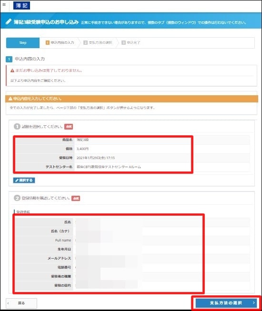Open the hamburger menu icon
Viewport: 262px width, 311px height.
point(4,4)
